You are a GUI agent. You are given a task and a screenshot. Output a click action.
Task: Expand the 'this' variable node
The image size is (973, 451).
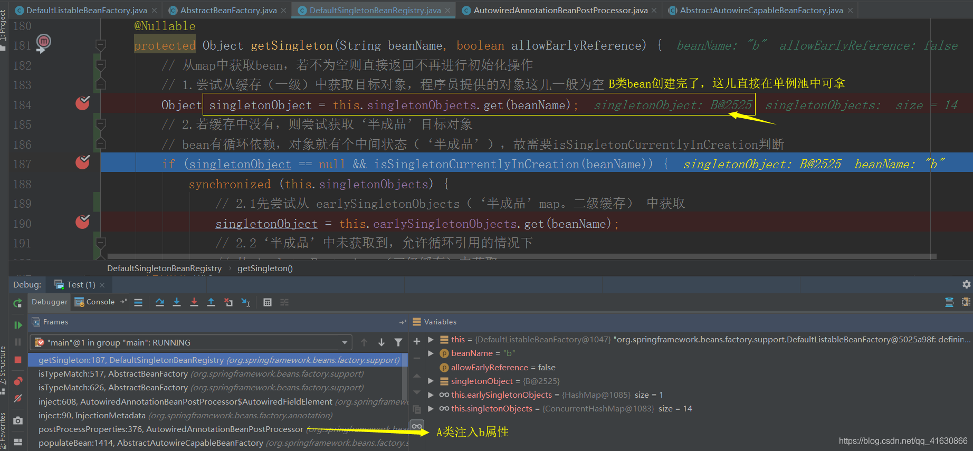[x=431, y=339]
